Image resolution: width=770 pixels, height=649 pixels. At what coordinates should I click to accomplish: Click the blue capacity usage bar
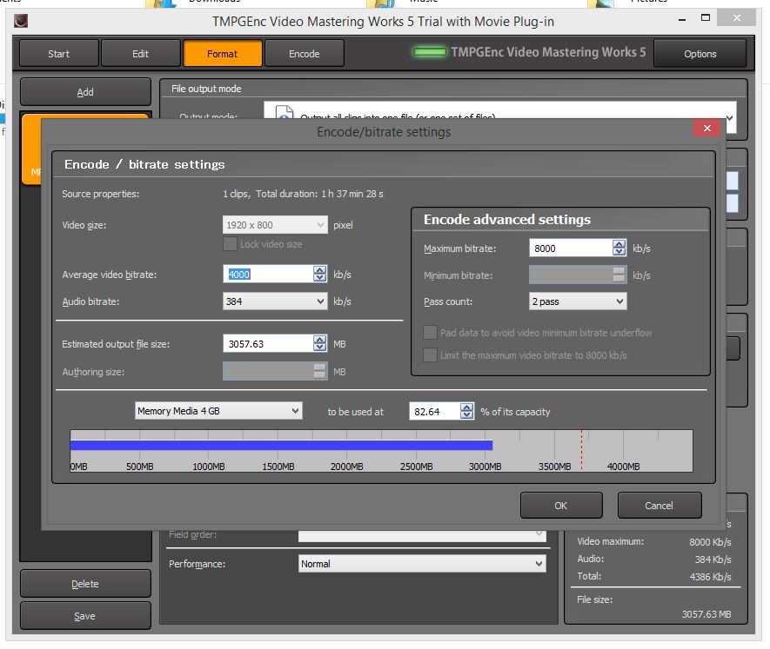pyautogui.click(x=281, y=445)
